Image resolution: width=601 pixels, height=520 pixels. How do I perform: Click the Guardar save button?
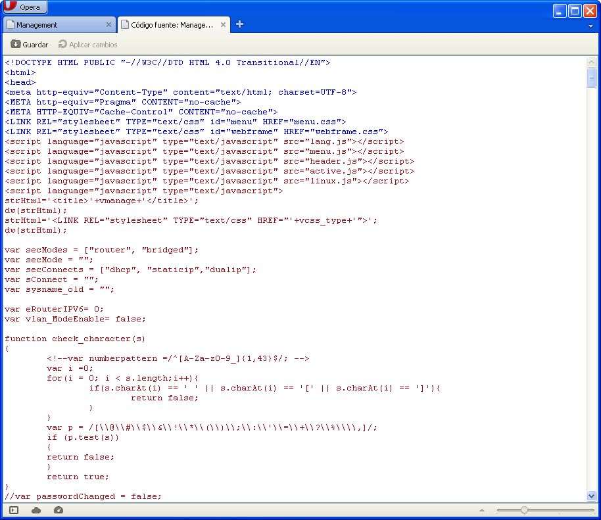tap(30, 45)
